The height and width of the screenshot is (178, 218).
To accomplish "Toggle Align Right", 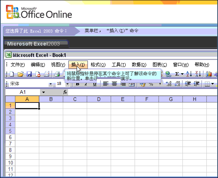I will (123, 84).
